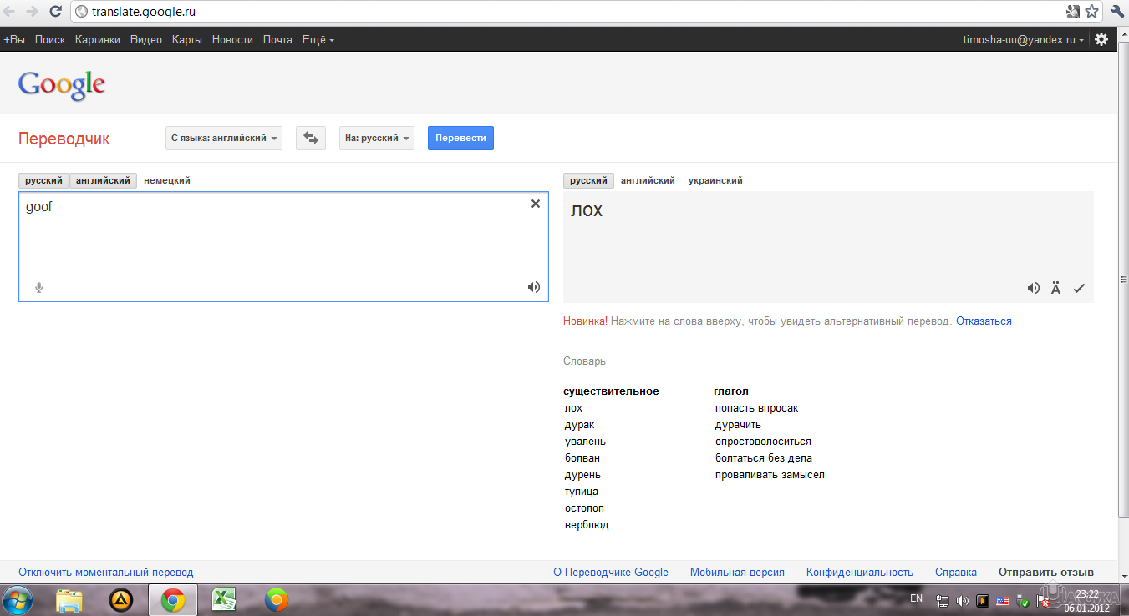Listen to the translated word лох
The width and height of the screenshot is (1129, 616).
pyautogui.click(x=1034, y=289)
